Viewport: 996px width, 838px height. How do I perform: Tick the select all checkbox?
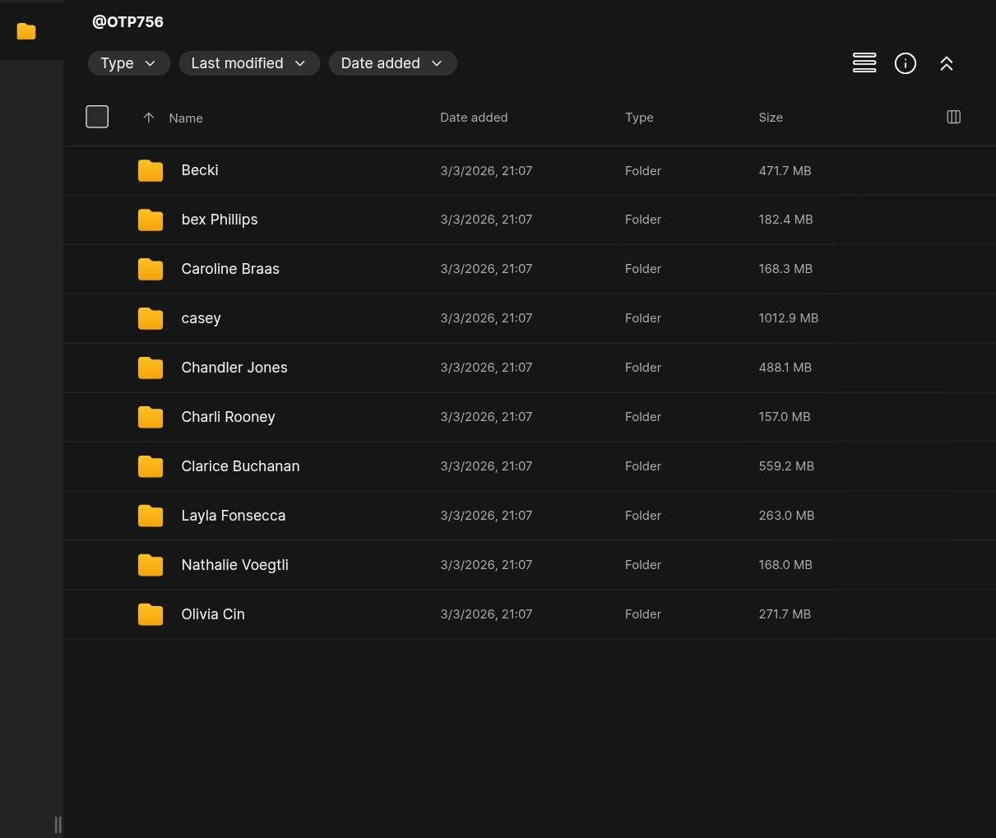(x=97, y=117)
